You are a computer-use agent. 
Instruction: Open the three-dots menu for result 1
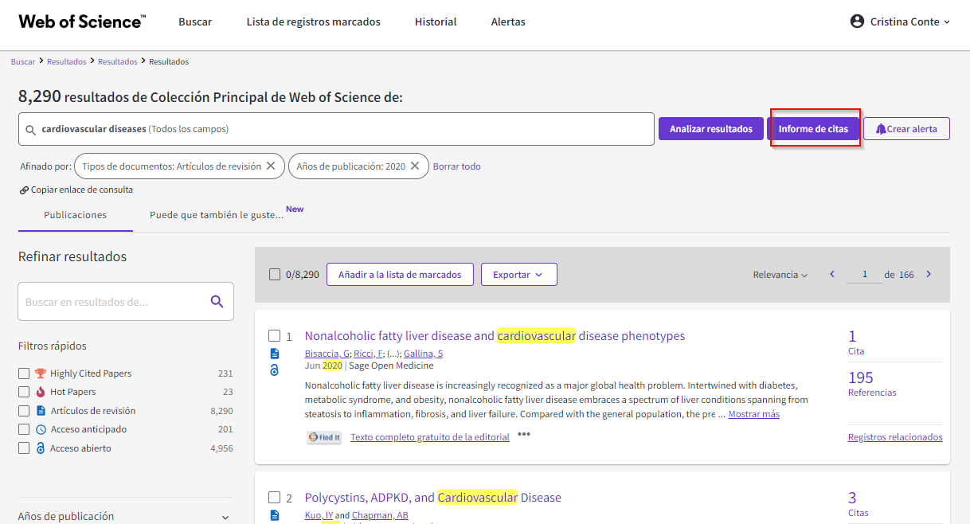(x=524, y=435)
